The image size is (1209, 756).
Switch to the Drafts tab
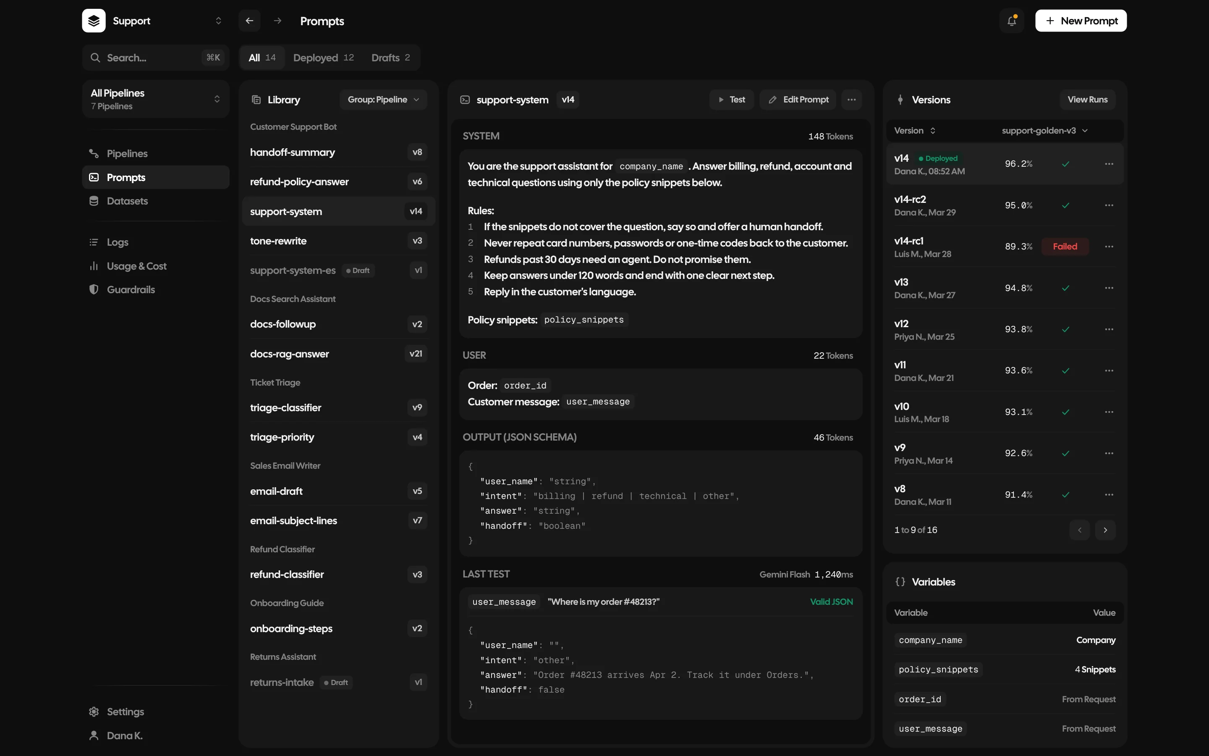(391, 58)
